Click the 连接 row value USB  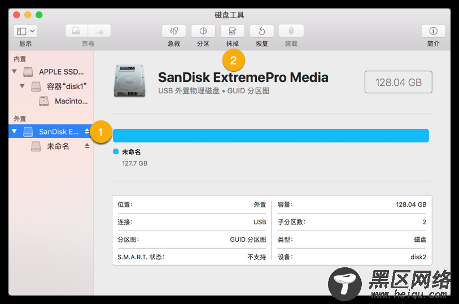(260, 222)
